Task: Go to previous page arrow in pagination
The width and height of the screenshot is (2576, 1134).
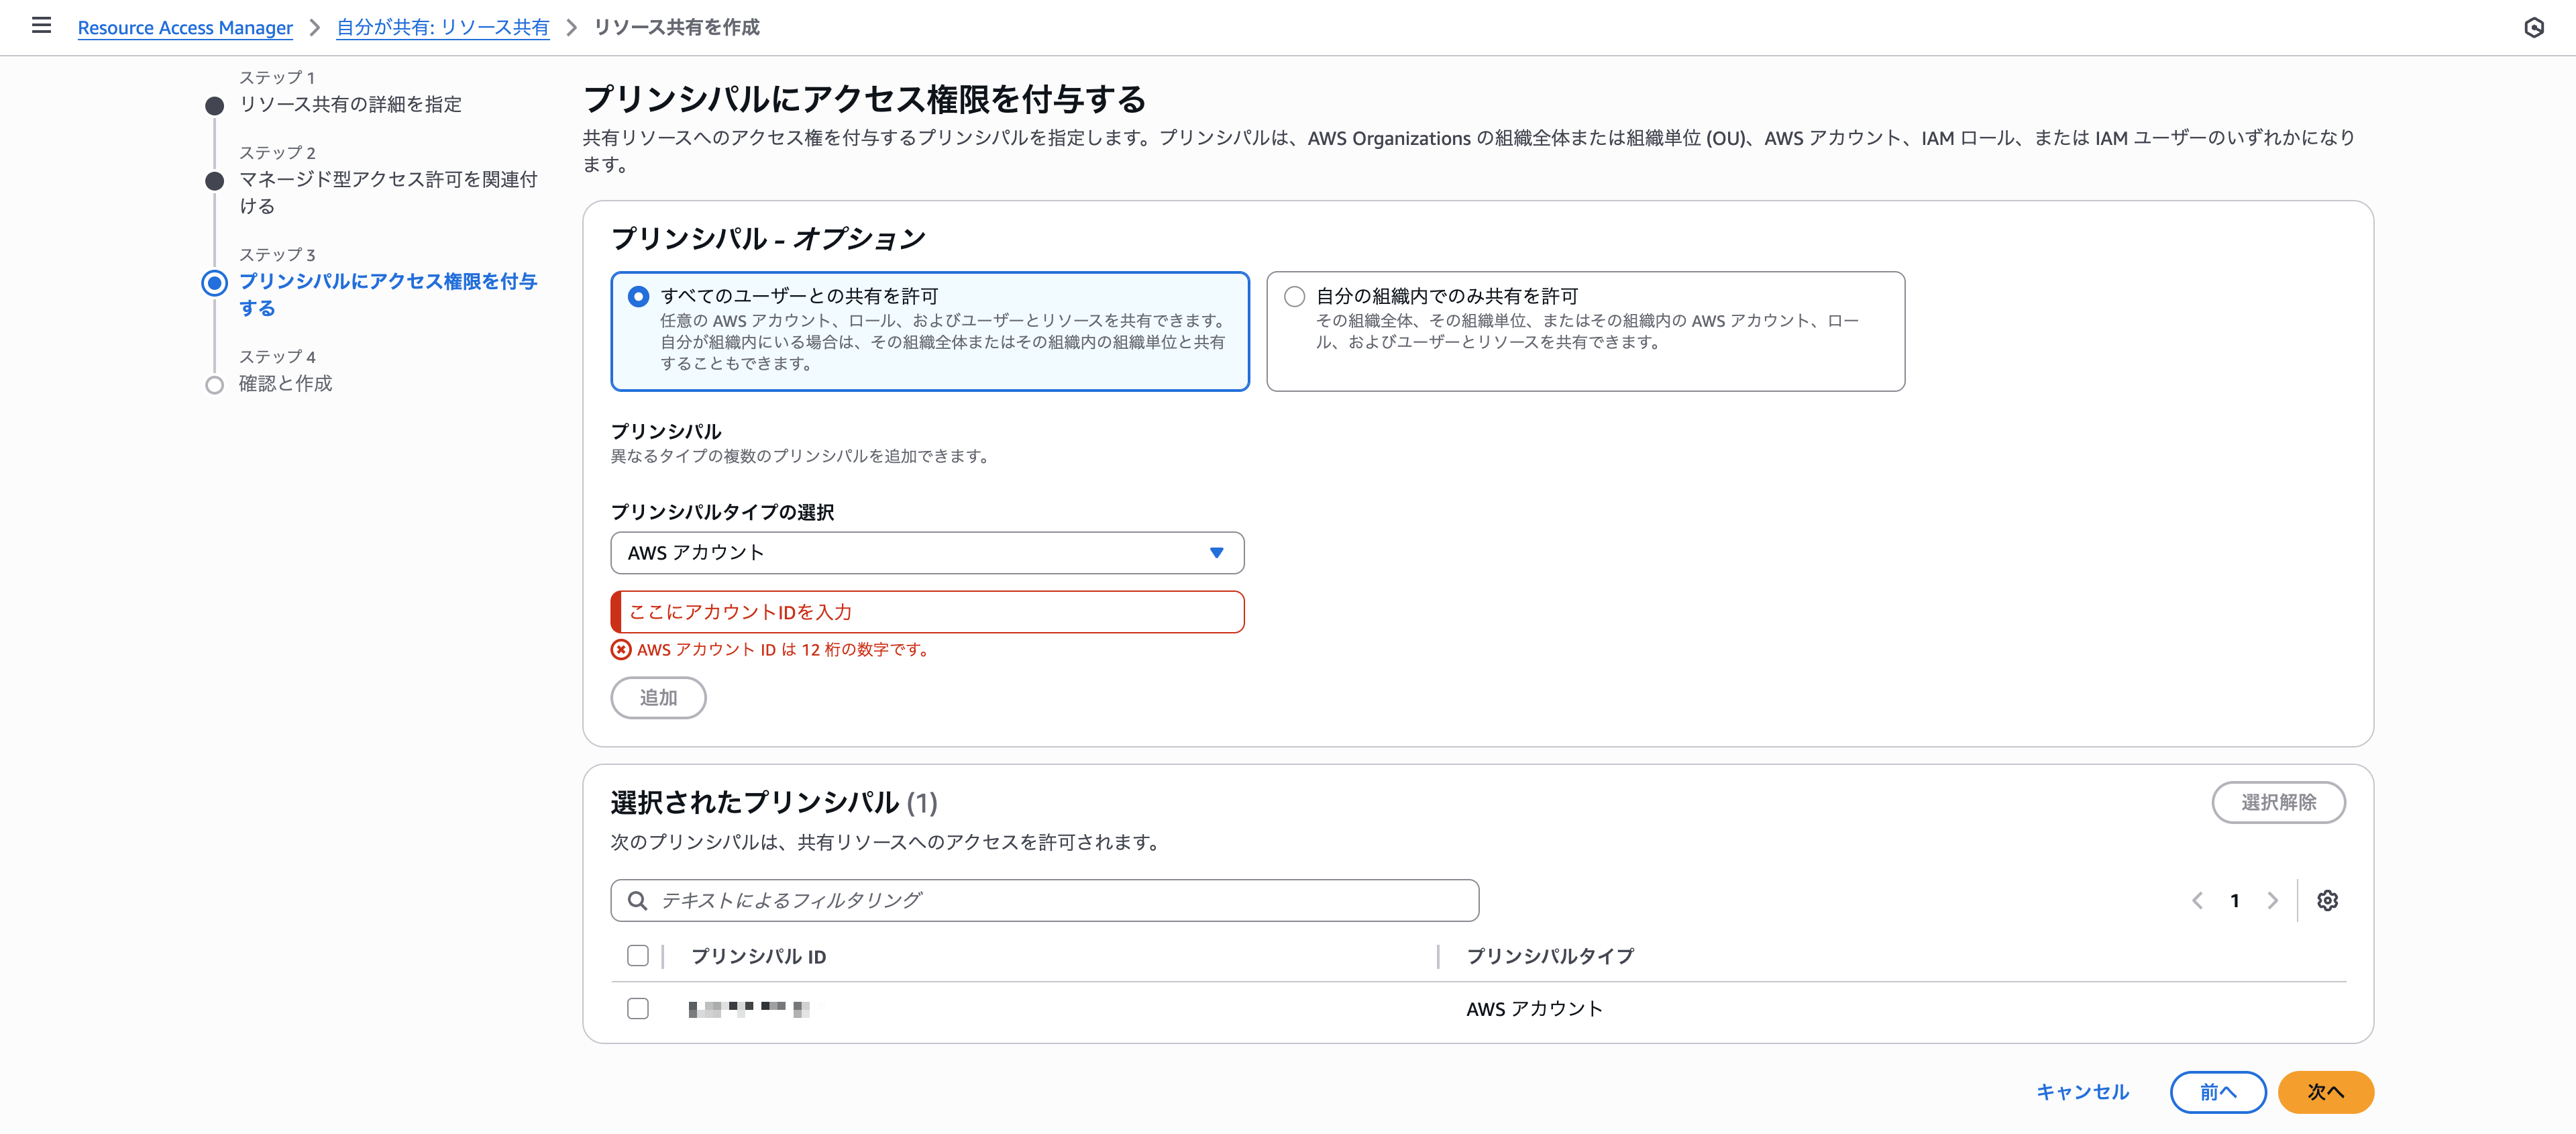Action: pos(2197,900)
